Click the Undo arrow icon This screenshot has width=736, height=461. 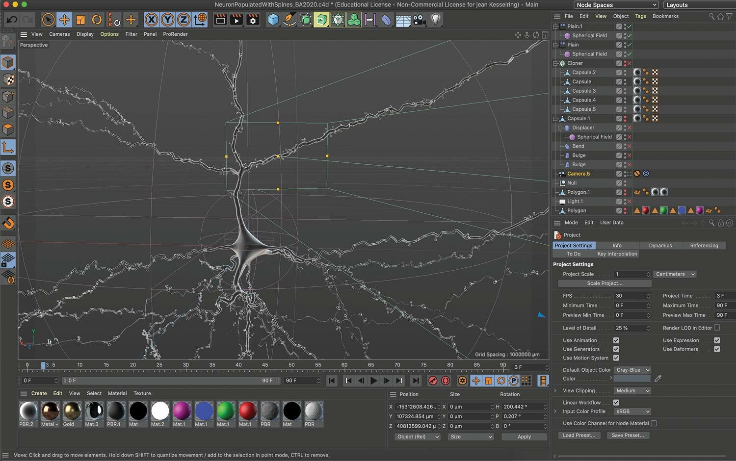12,20
